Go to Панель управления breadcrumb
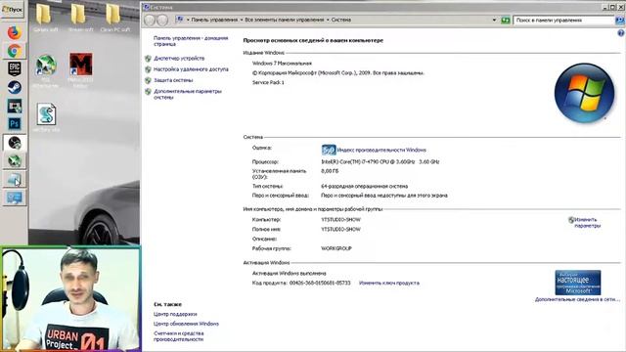 click(214, 20)
